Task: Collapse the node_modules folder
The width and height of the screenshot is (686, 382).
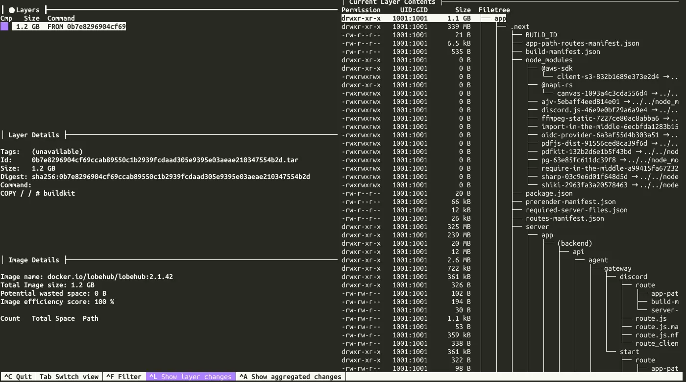Action: tap(549, 60)
